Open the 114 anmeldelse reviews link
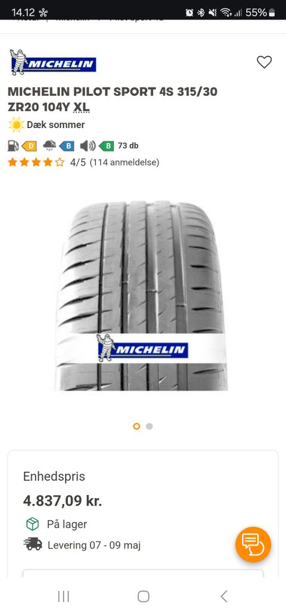 (125, 162)
